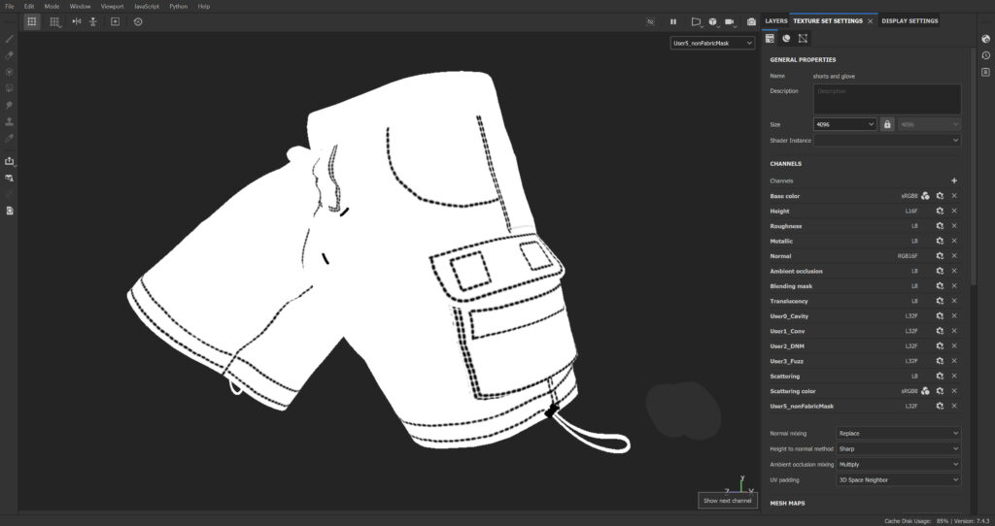Open the 3D cube viewport mode dropdown
Screen dimensions: 995x526
click(713, 21)
